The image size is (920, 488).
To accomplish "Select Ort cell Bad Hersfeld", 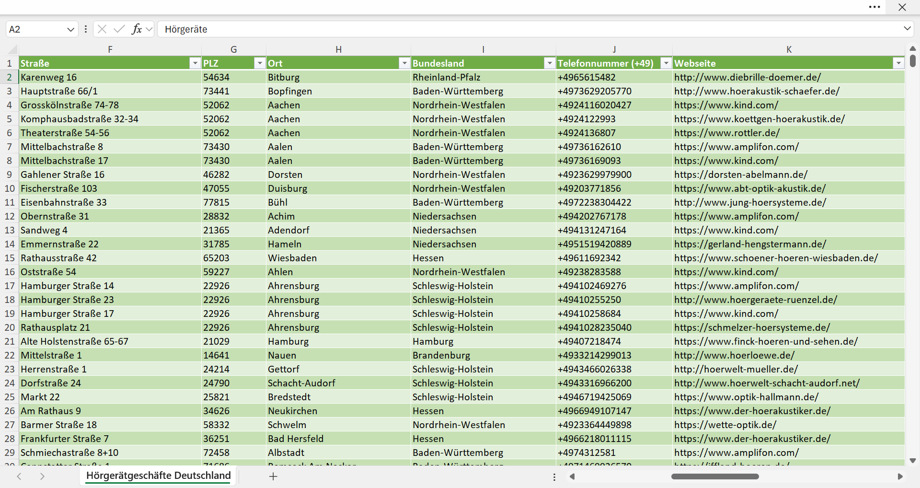I will pos(338,439).
